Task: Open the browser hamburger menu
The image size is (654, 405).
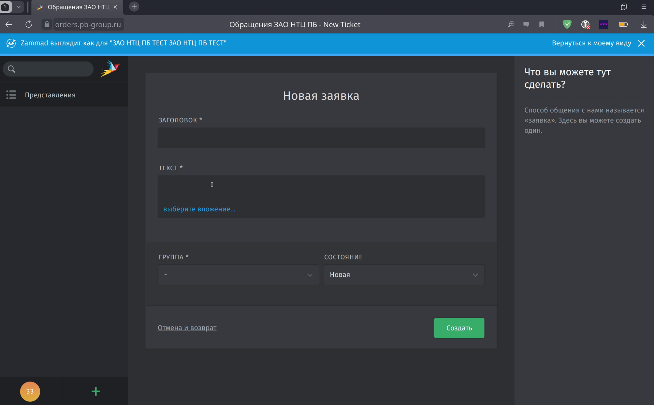Action: coord(644,7)
